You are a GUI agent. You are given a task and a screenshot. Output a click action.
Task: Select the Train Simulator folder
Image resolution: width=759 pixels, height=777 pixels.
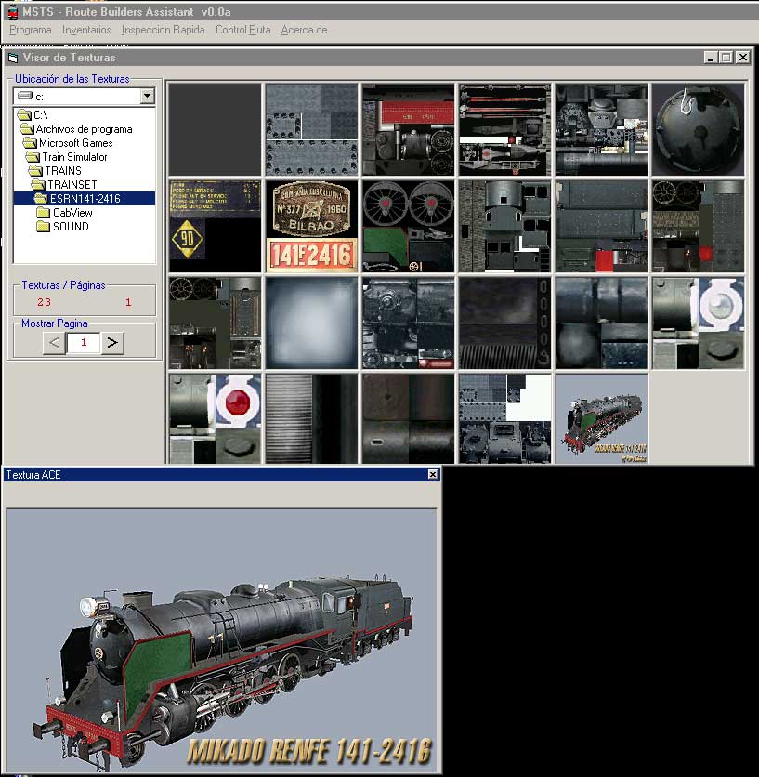[x=73, y=158]
